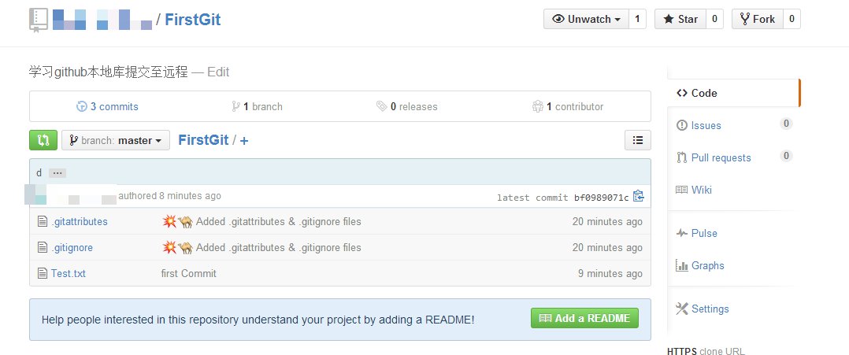
Task: Open the Test.txt file
Action: click(69, 273)
